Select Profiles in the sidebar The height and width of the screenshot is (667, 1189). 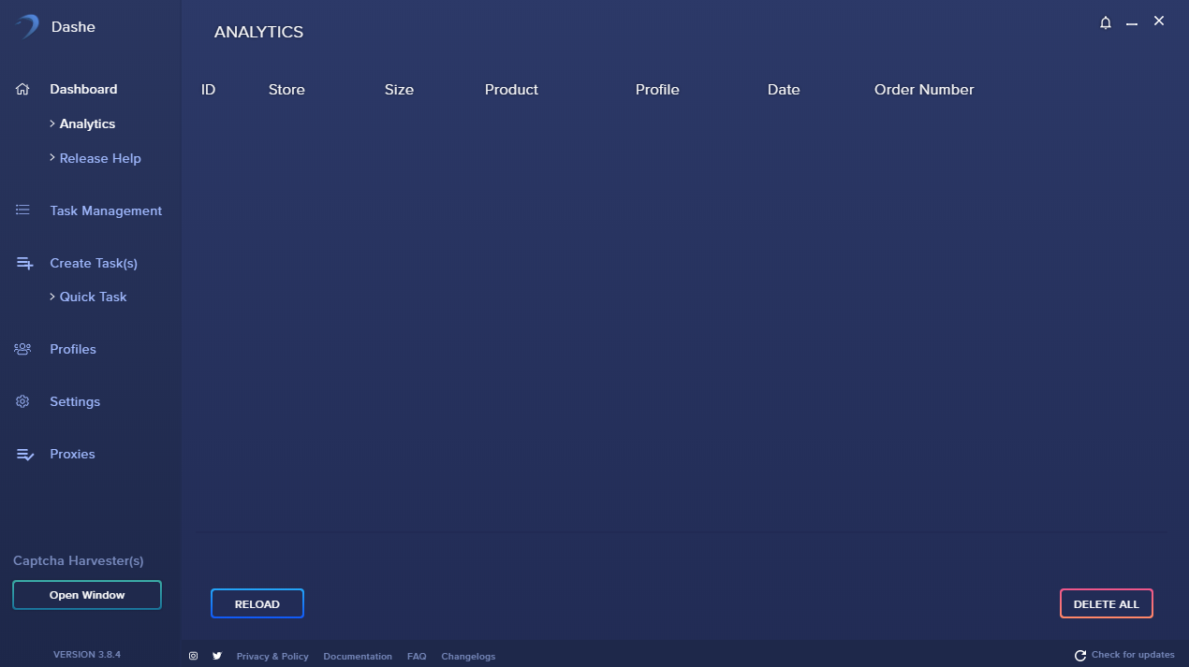73,349
